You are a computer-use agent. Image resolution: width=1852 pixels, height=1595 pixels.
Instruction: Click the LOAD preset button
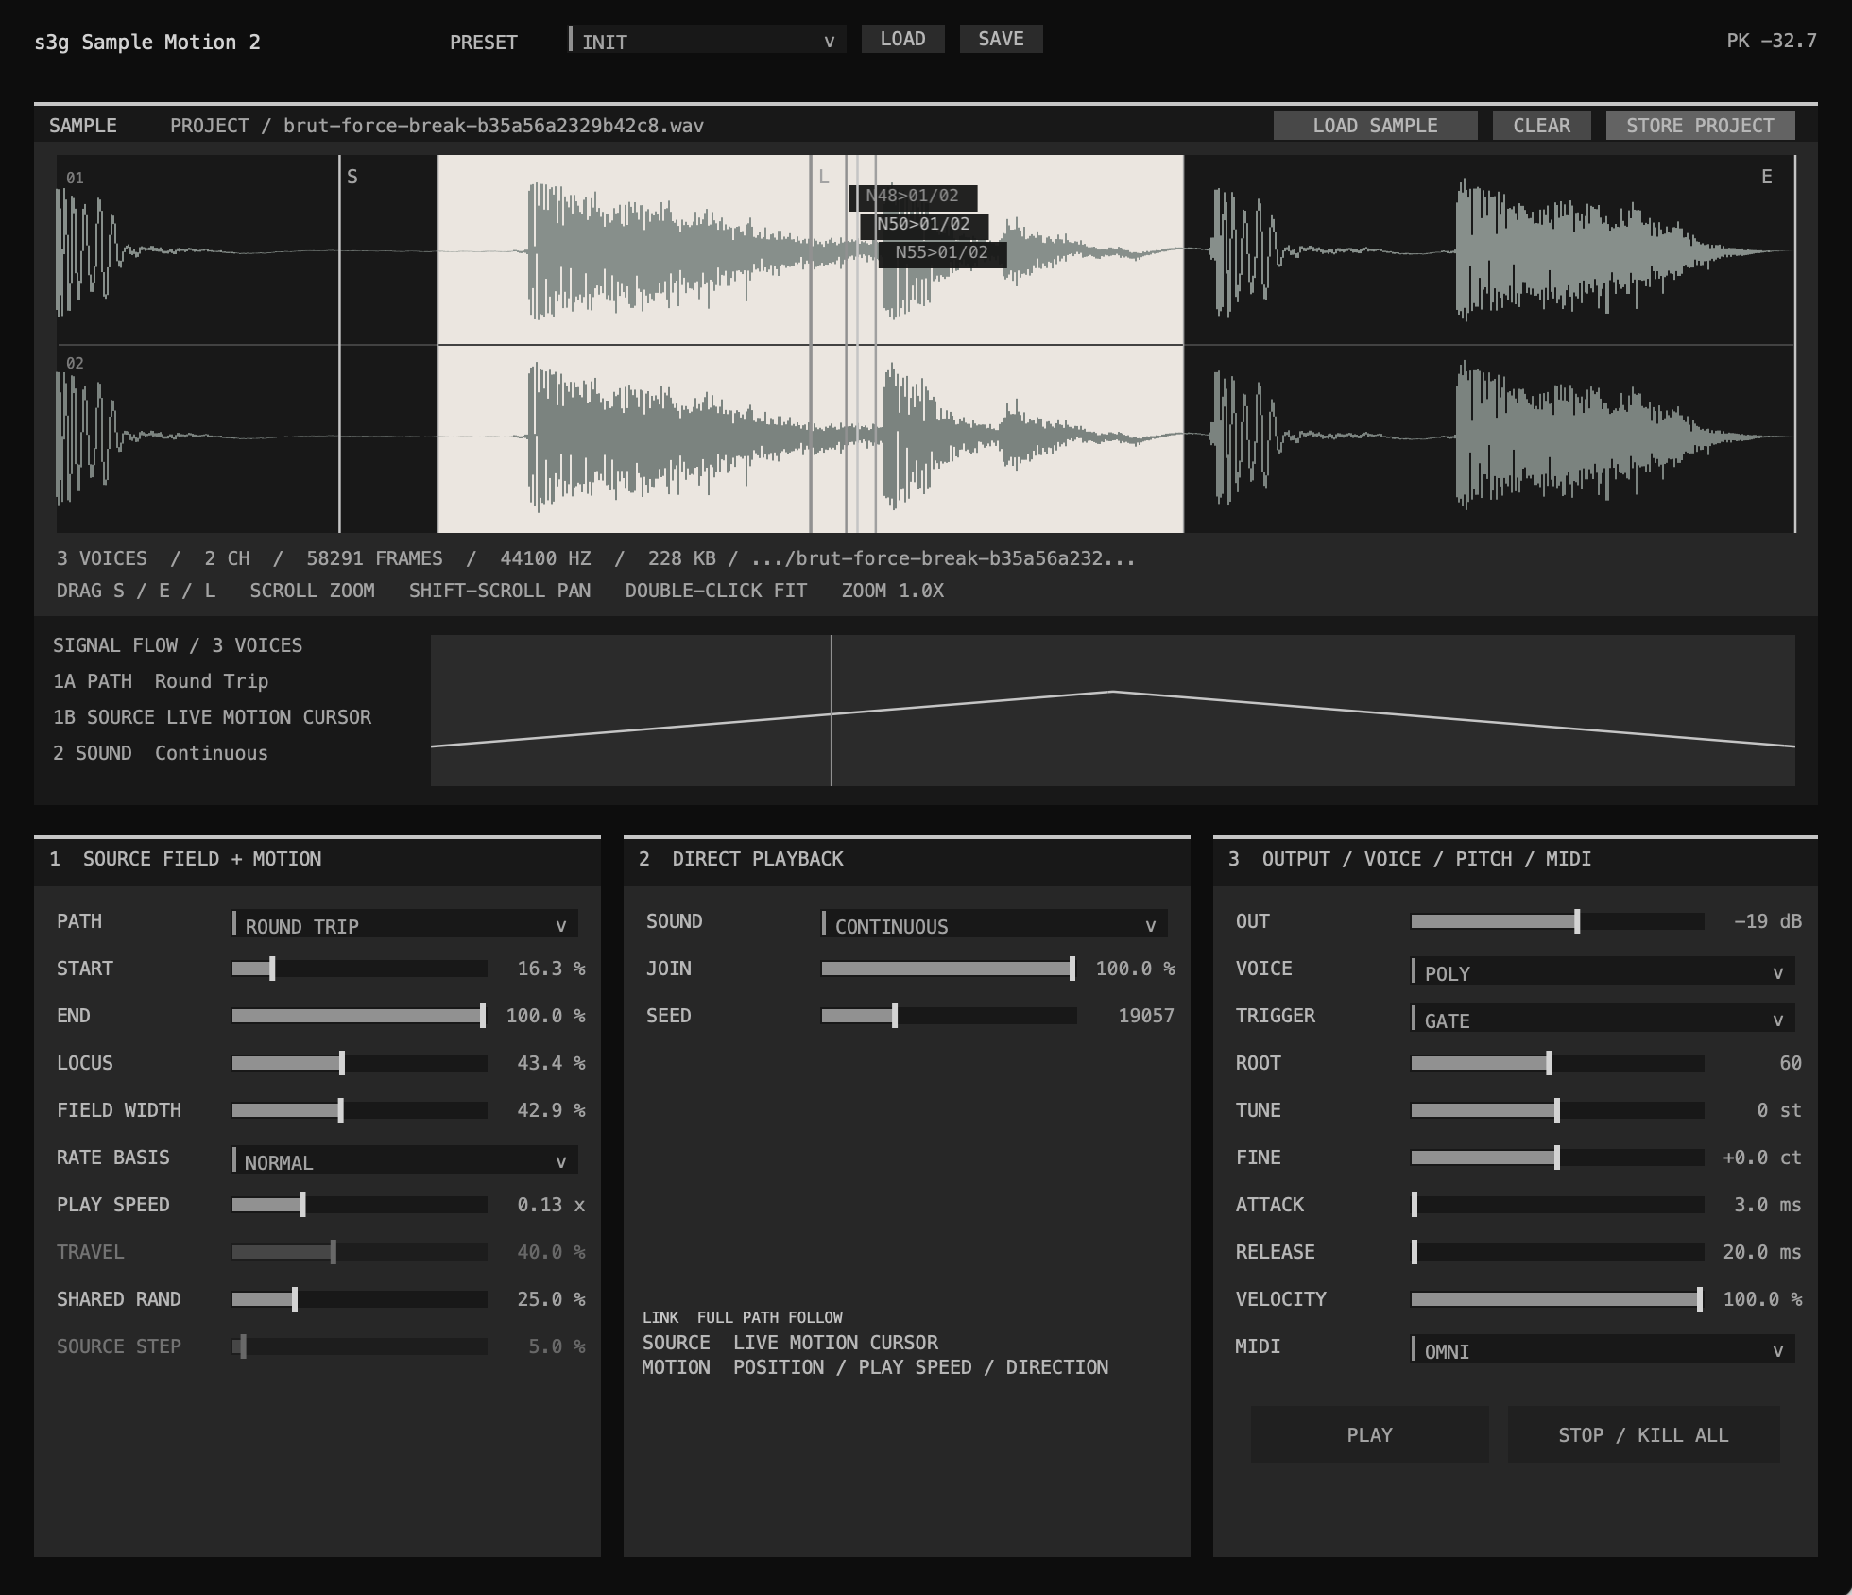click(x=902, y=39)
